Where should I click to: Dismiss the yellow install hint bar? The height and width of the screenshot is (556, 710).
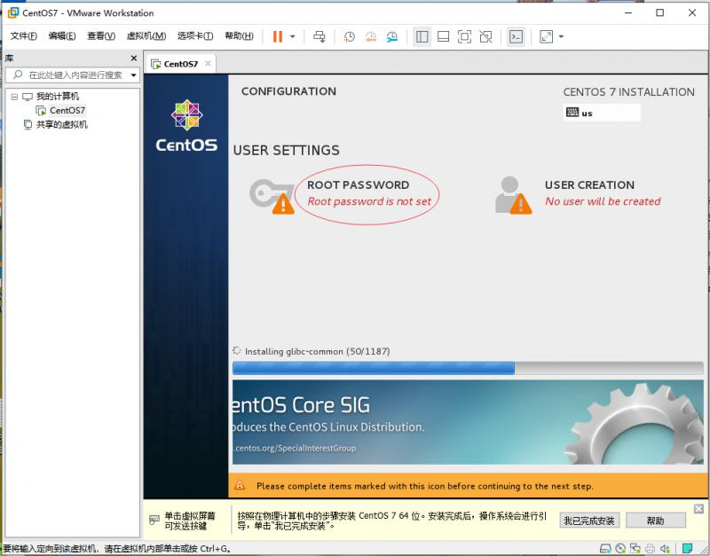point(698,509)
